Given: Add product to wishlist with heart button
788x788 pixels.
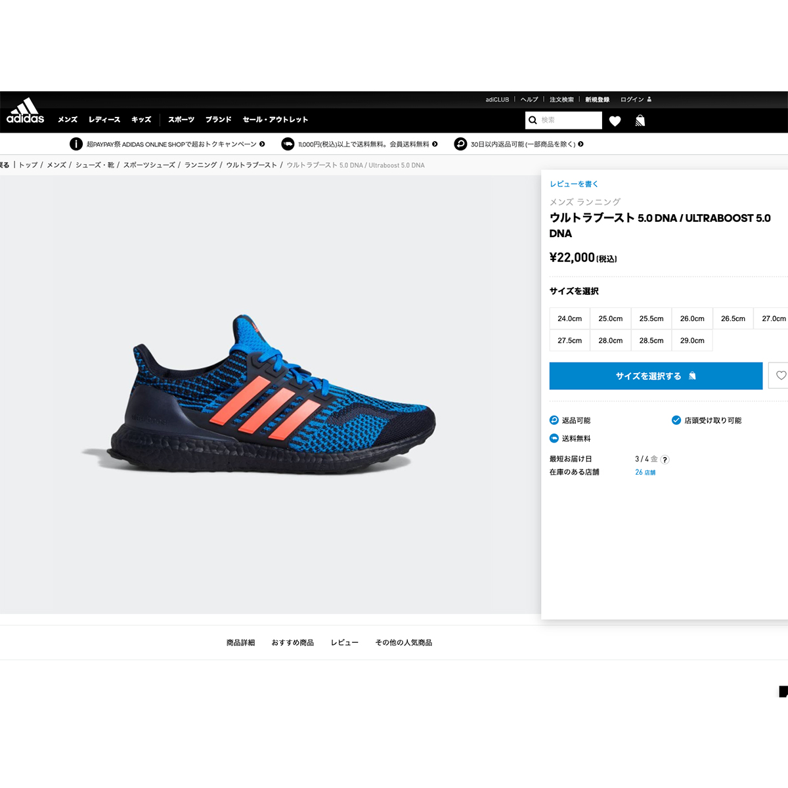Looking at the screenshot, I should coord(779,376).
